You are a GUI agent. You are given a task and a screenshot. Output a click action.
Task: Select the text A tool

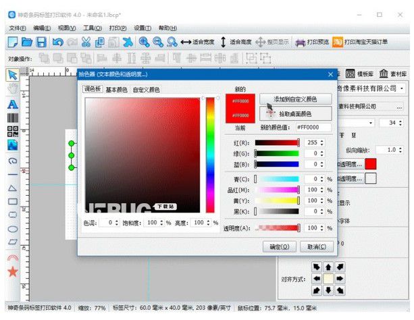(x=13, y=104)
